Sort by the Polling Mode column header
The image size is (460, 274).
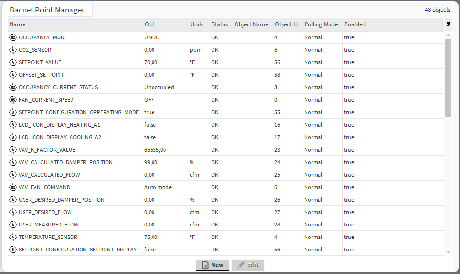pos(321,24)
